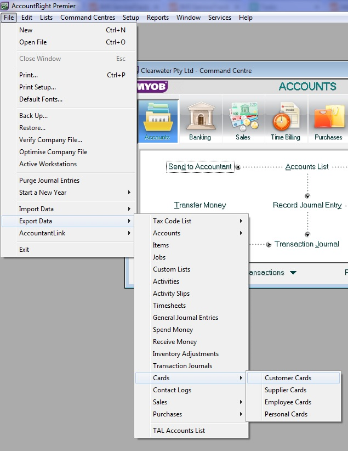Expand the Accounts export submenu arrow

tap(241, 233)
